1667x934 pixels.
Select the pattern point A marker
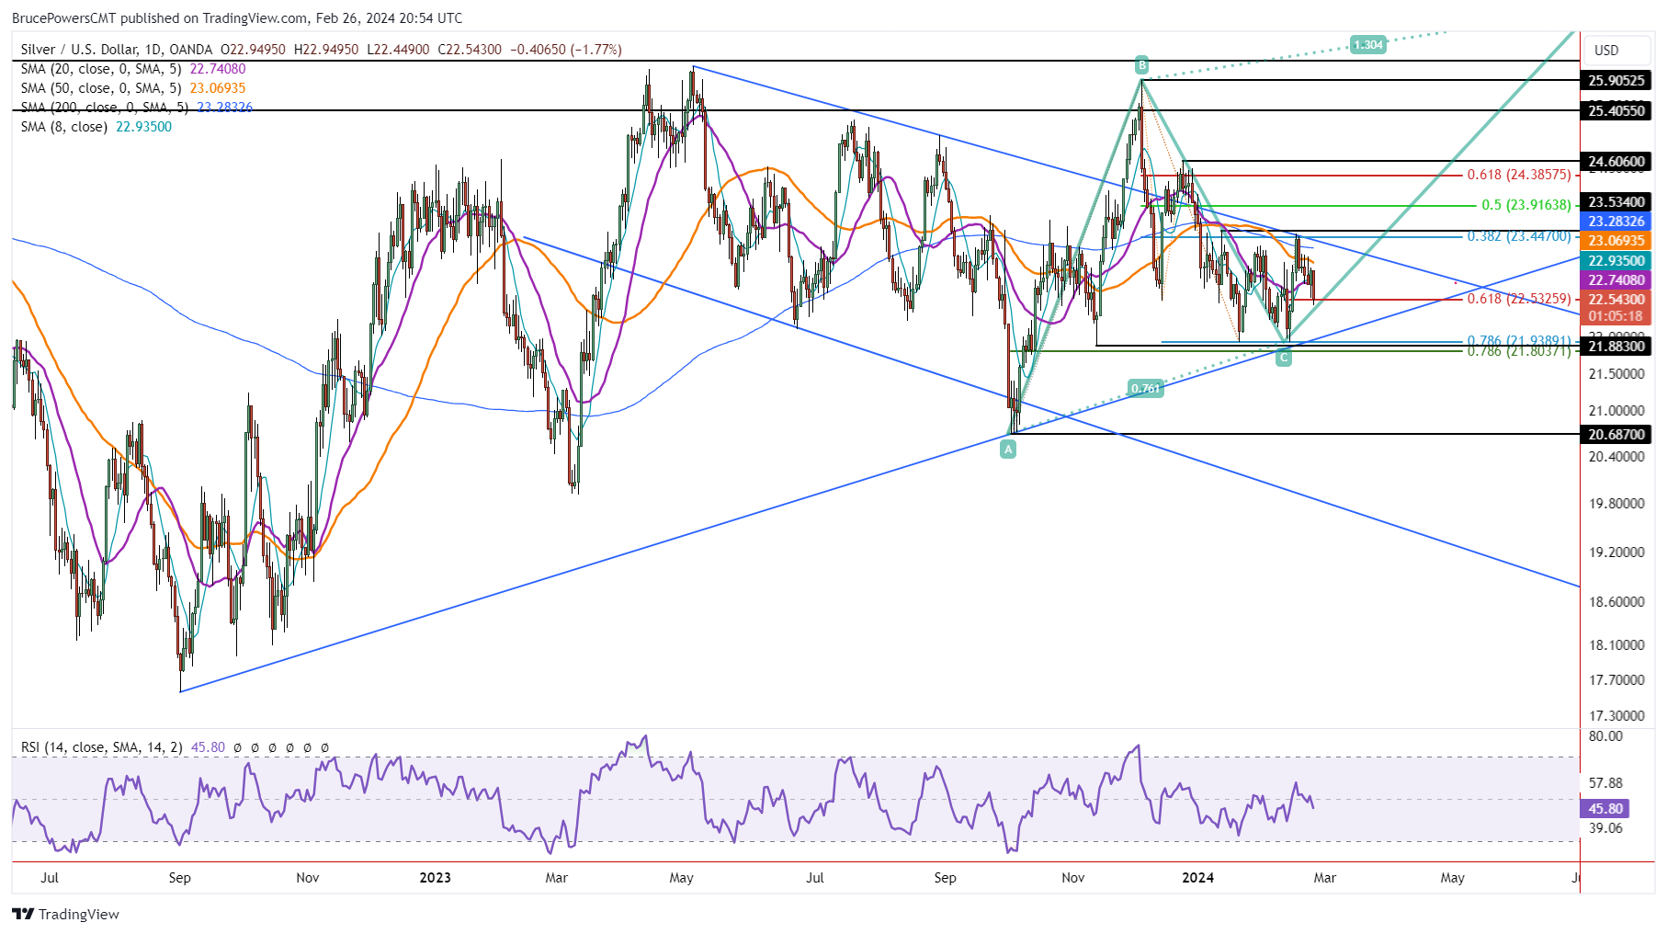click(1008, 450)
